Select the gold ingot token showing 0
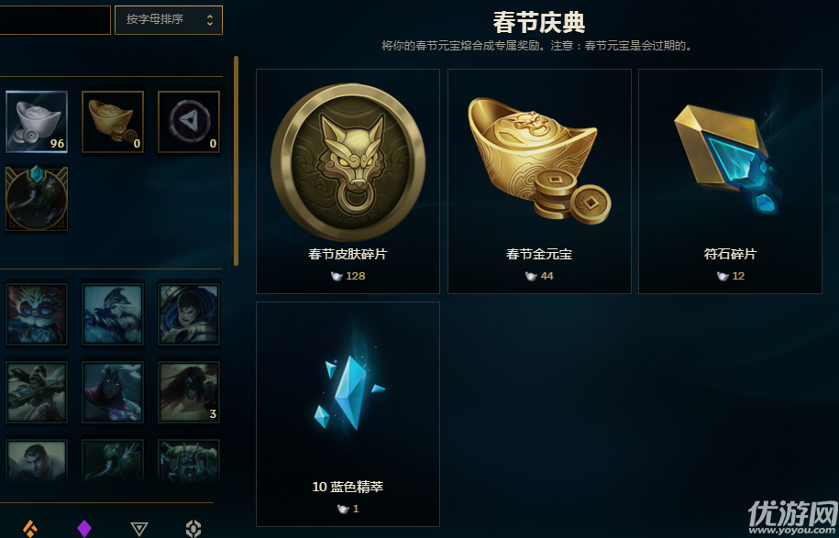 point(113,122)
